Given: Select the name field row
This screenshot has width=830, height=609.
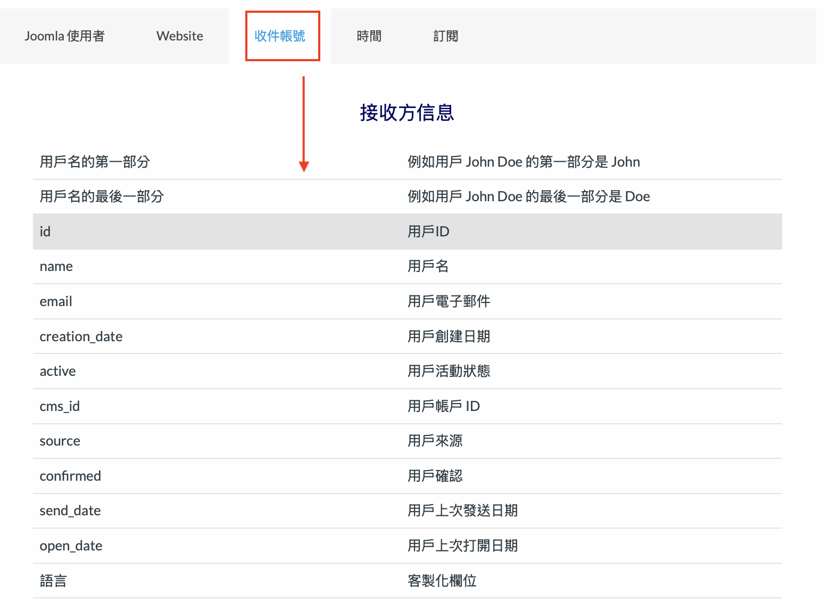Looking at the screenshot, I should click(x=56, y=266).
